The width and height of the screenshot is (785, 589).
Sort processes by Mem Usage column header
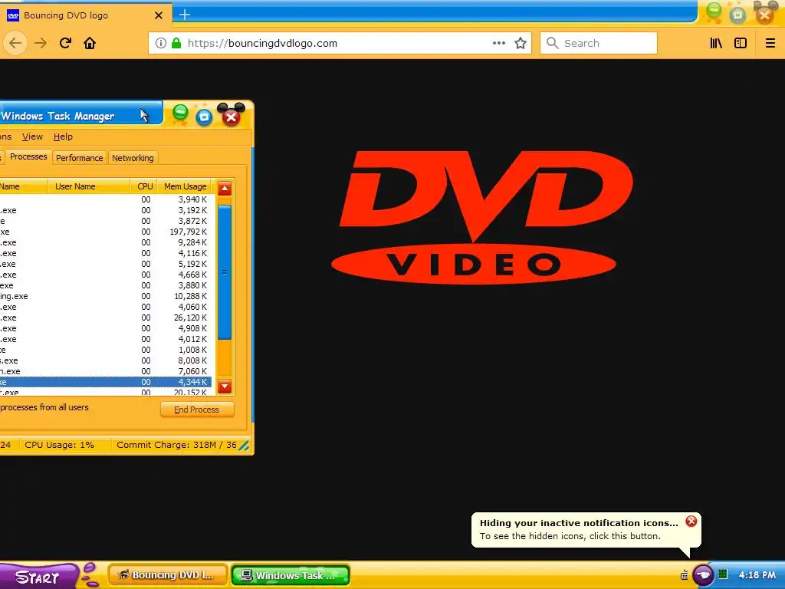185,186
